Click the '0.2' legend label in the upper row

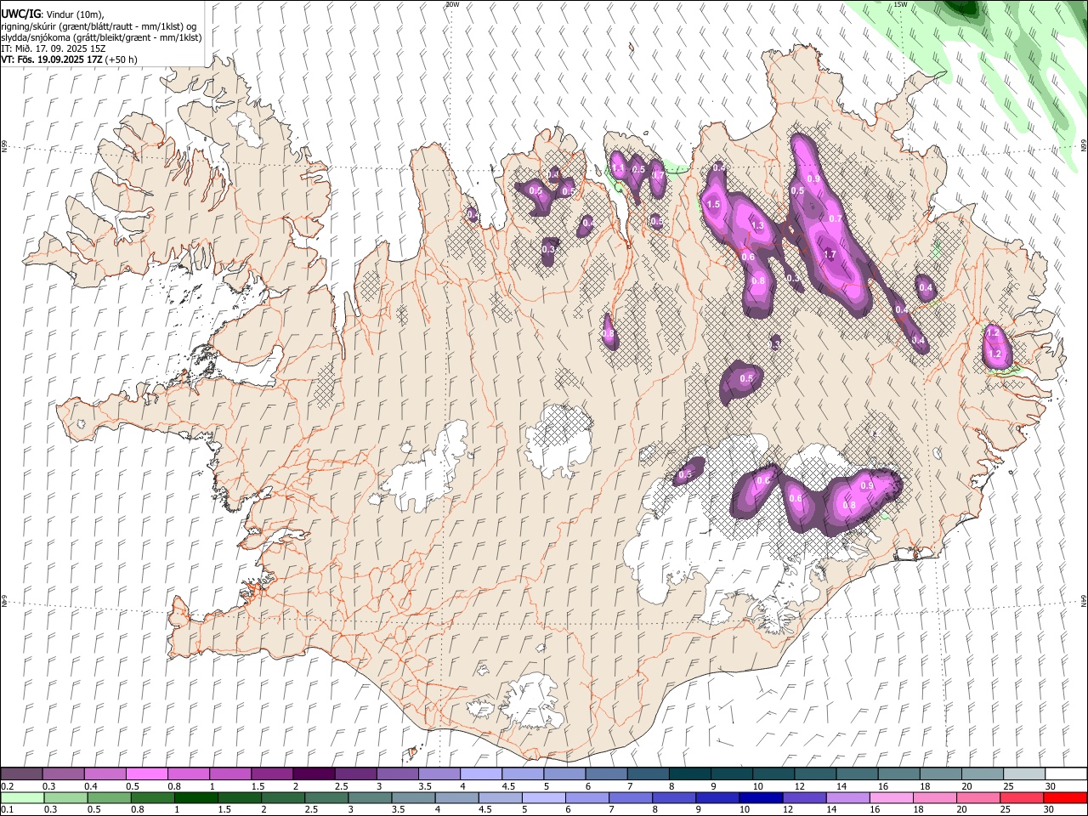coord(8,786)
